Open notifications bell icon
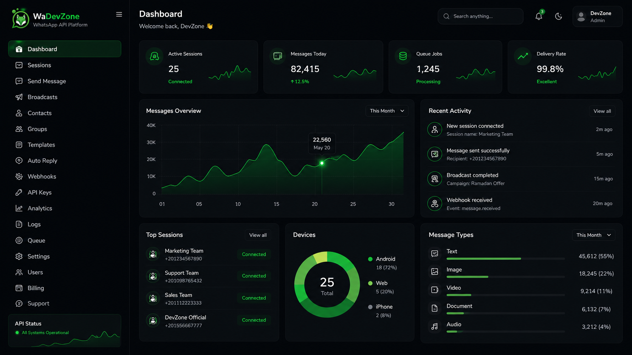Viewport: 632px width, 355px height. (x=539, y=16)
